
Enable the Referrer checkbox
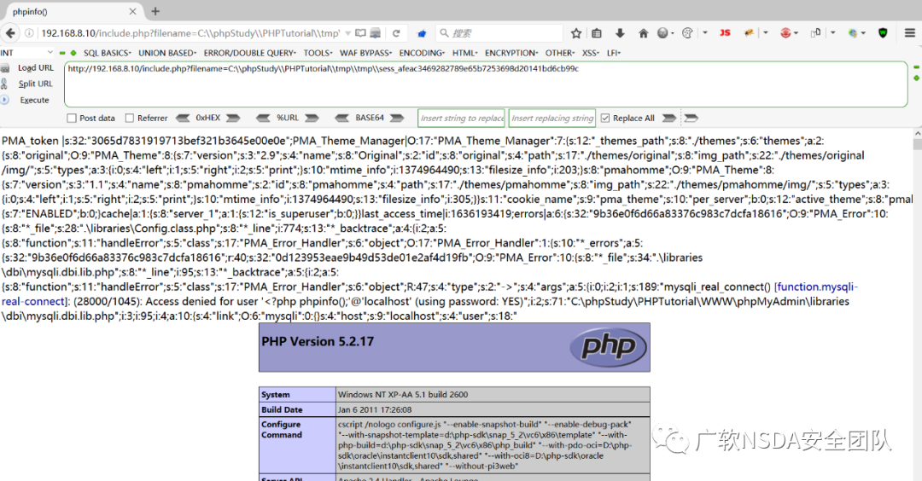pos(130,118)
